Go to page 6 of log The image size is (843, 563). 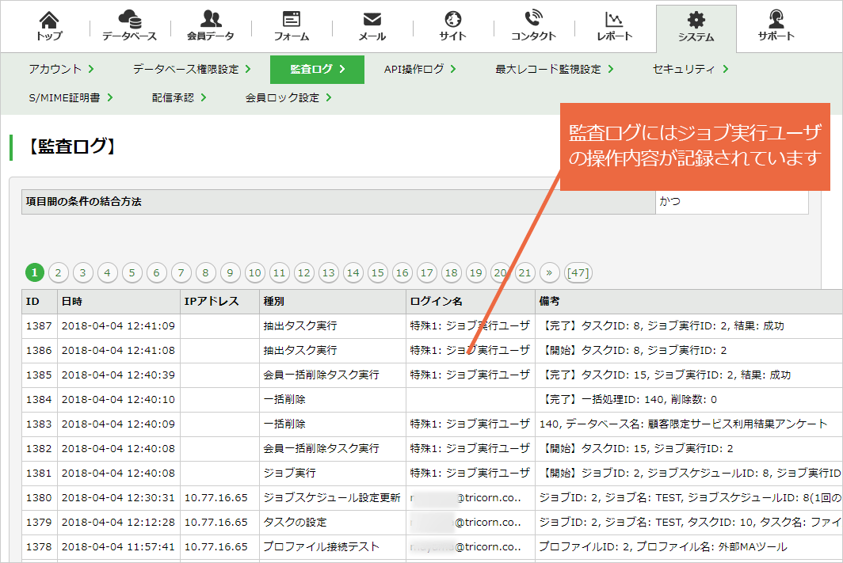156,273
